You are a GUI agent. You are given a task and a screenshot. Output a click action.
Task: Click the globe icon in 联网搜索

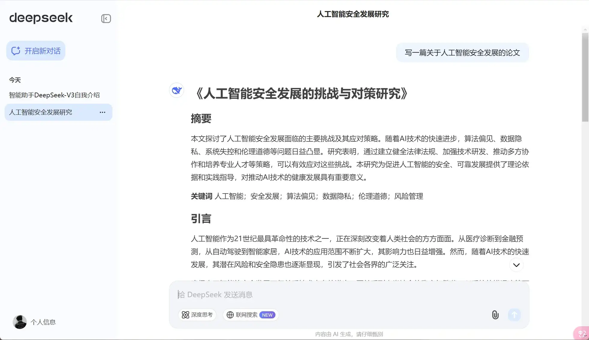coord(230,315)
